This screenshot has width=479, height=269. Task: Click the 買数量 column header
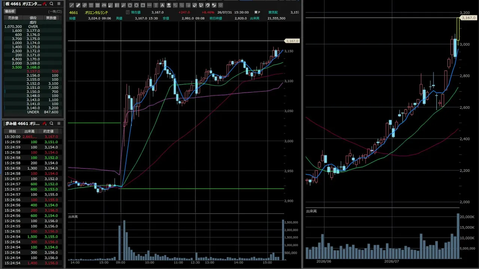pyautogui.click(x=51, y=18)
